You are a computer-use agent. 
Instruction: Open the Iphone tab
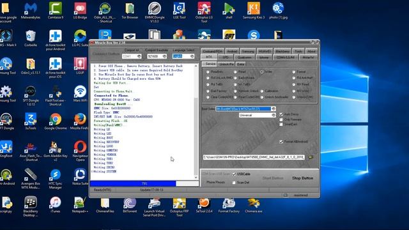coord(264,57)
